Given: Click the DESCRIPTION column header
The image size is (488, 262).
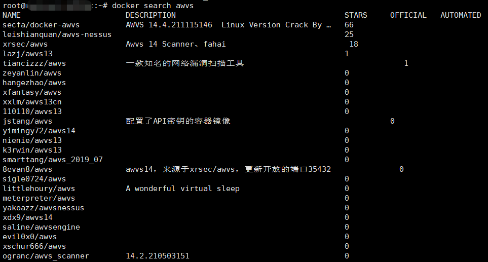Looking at the screenshot, I should coord(151,15).
